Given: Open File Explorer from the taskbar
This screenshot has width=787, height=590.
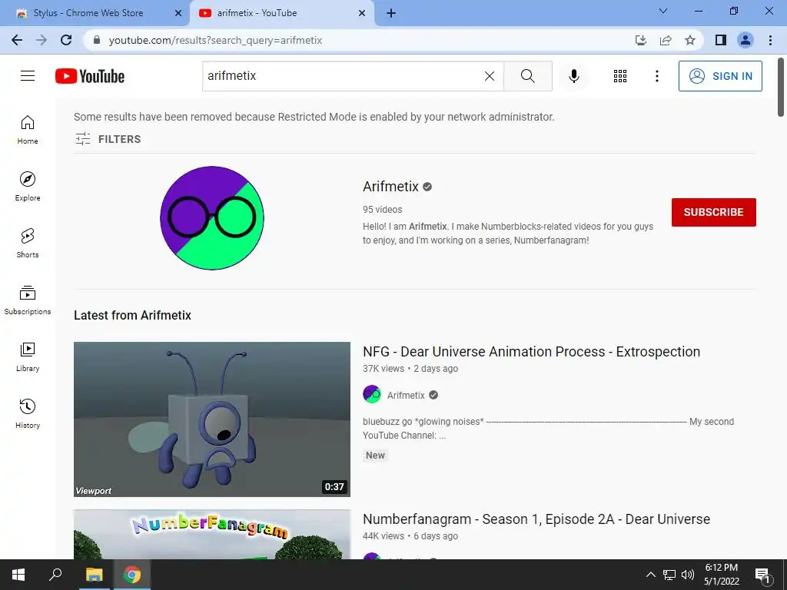Looking at the screenshot, I should pyautogui.click(x=94, y=575).
